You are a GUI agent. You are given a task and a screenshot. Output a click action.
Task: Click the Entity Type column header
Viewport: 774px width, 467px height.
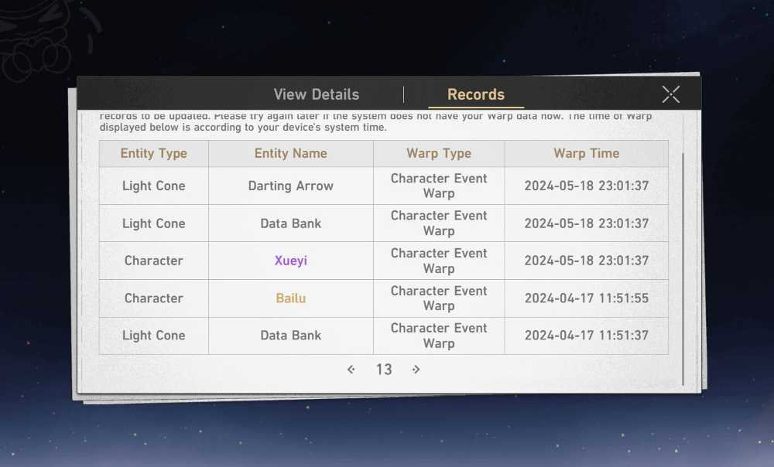153,153
